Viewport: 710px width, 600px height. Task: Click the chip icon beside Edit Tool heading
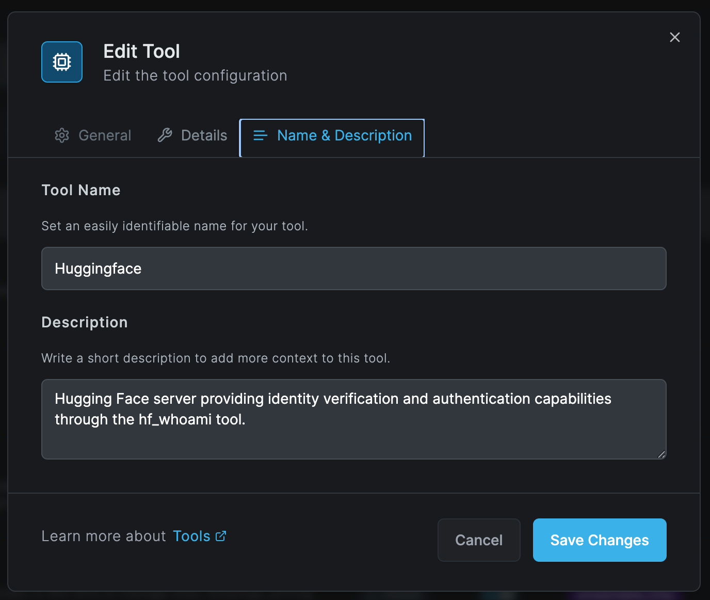click(61, 61)
